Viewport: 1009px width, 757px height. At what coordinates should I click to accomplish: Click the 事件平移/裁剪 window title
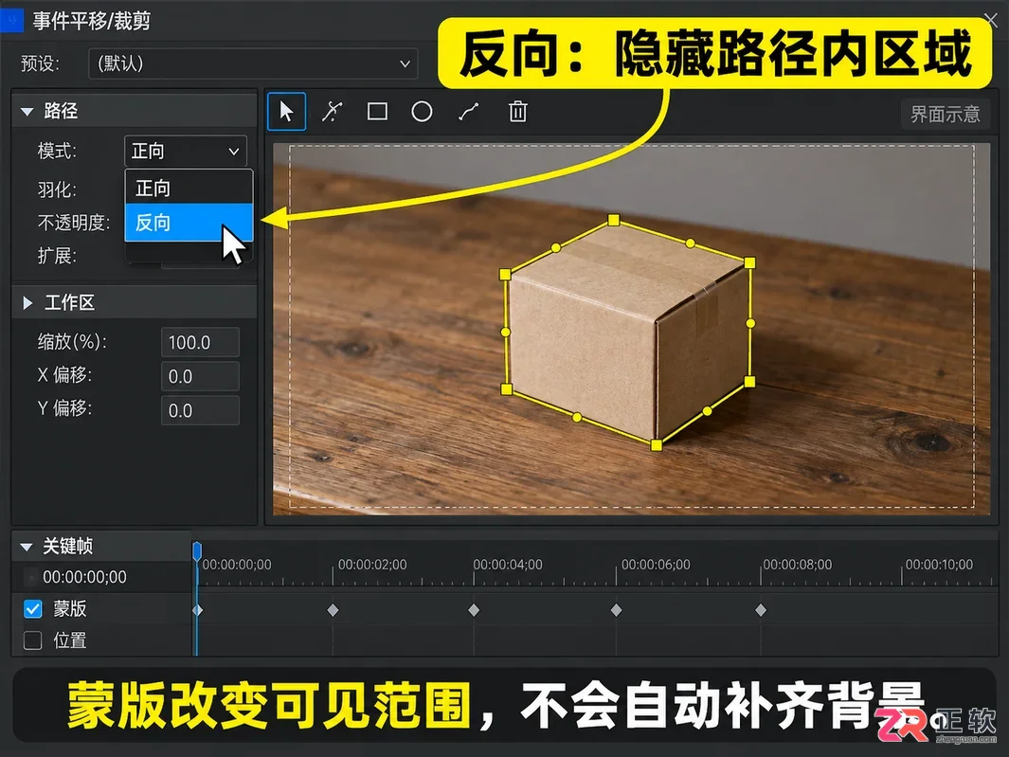pos(92,21)
